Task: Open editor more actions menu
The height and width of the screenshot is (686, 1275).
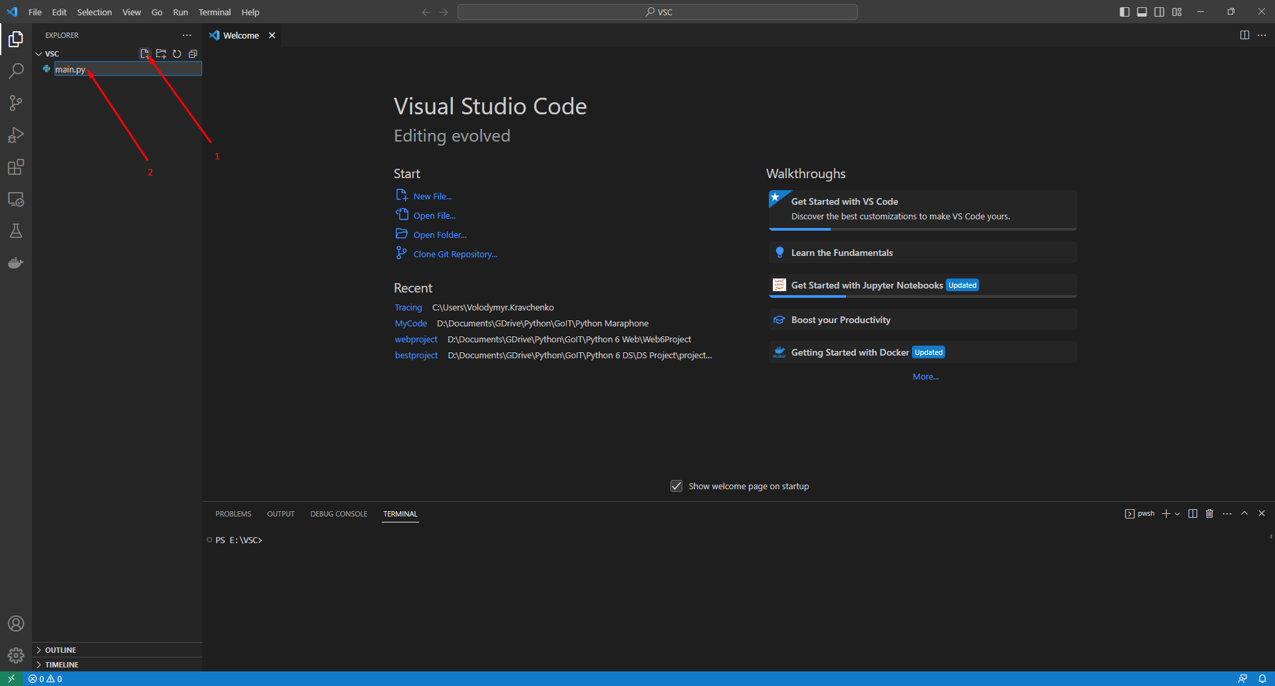Action: (1262, 35)
